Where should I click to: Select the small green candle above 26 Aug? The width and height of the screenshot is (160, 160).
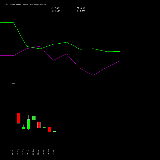point(24,128)
